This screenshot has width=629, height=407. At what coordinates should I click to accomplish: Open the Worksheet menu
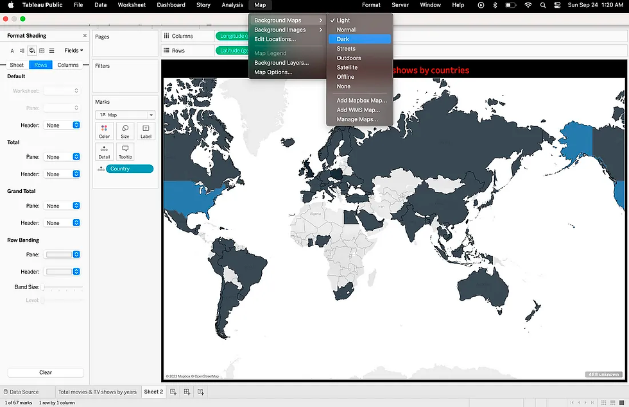point(132,5)
